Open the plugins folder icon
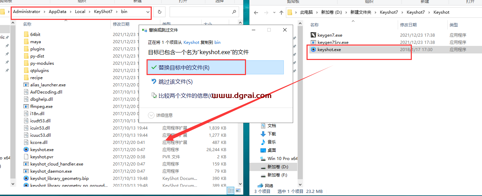482x196 pixels. coord(26,49)
